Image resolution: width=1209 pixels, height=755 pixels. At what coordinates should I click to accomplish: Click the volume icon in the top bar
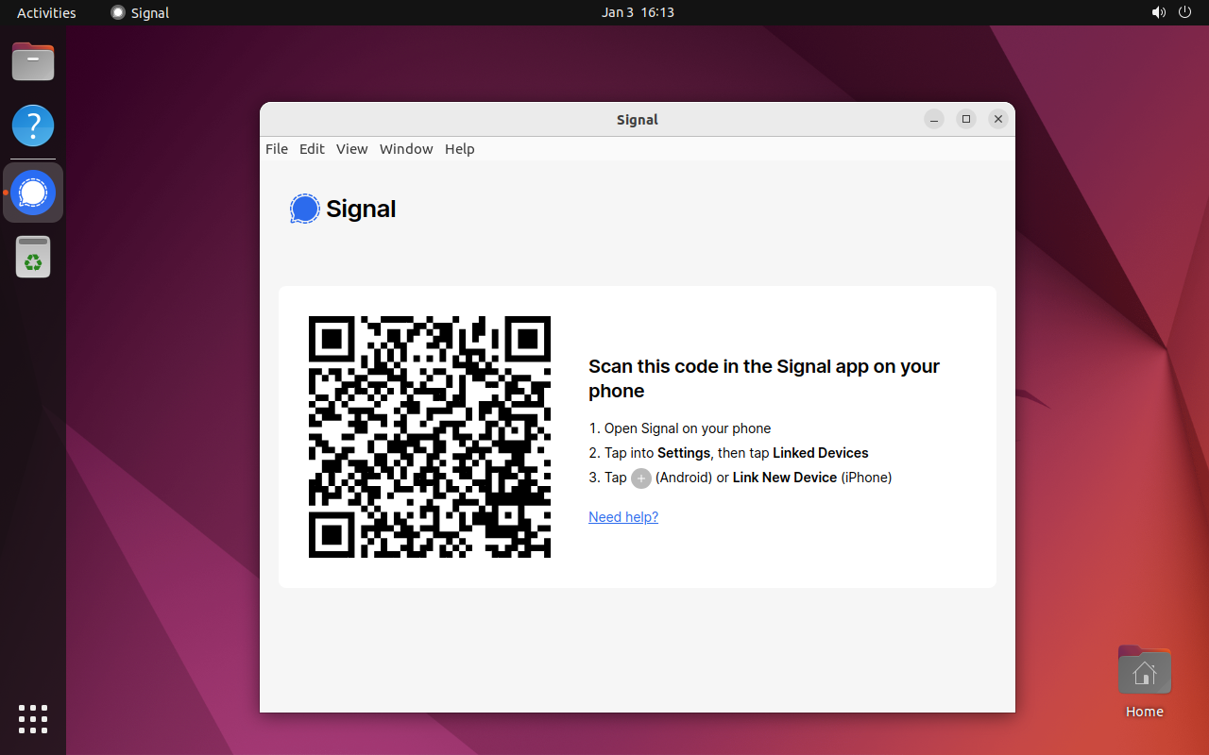[x=1159, y=12]
